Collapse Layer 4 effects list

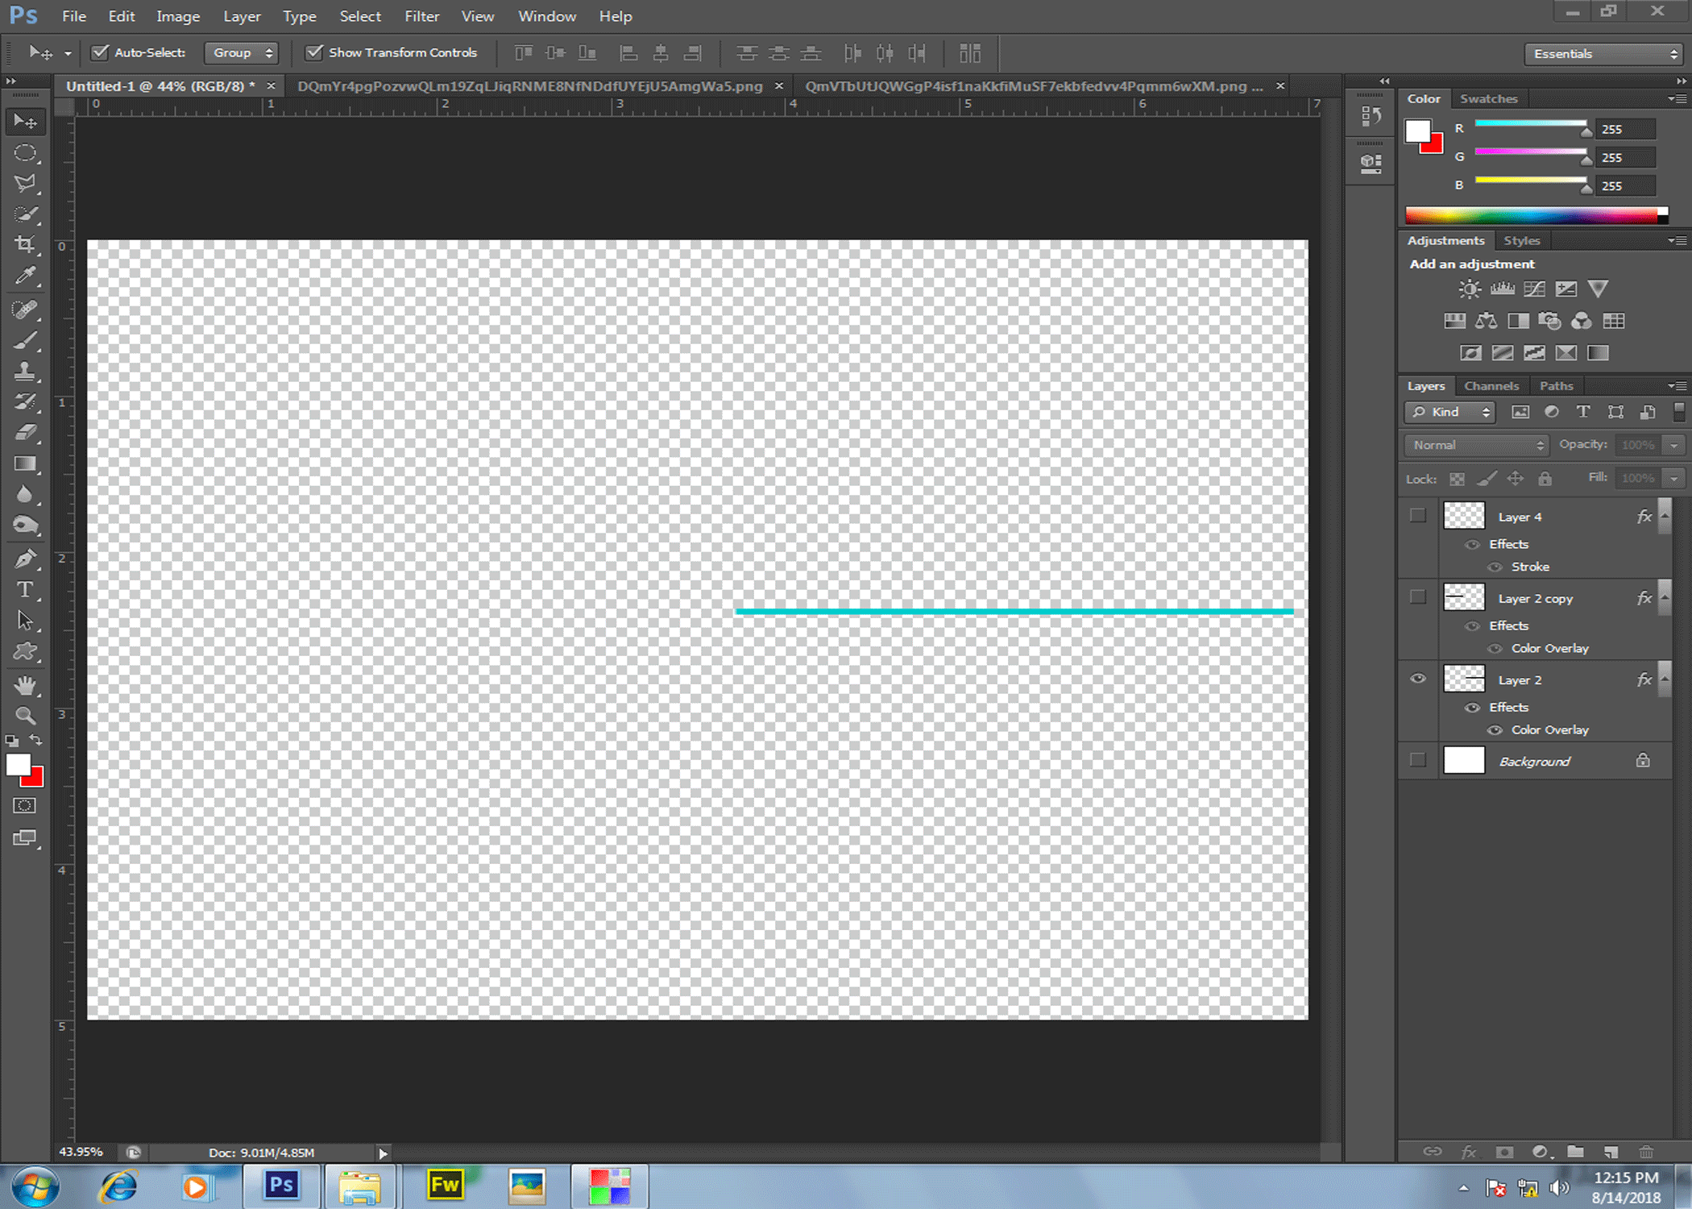click(x=1665, y=516)
